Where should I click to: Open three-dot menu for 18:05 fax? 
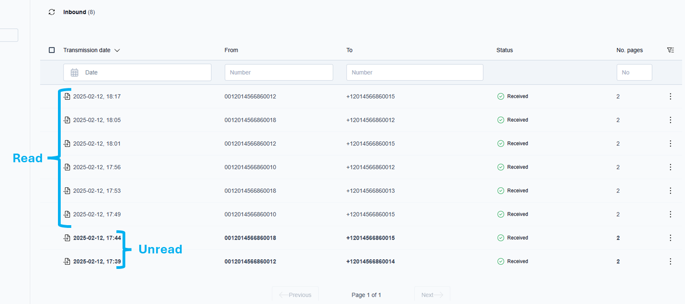point(670,120)
